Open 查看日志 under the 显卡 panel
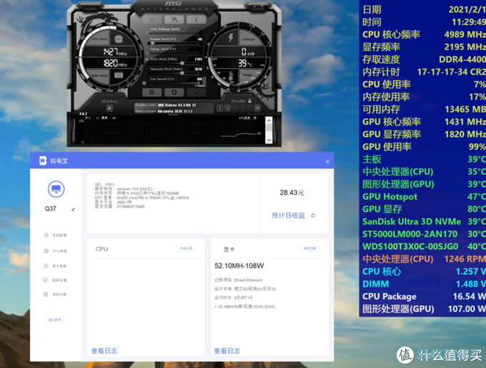 (x=227, y=351)
